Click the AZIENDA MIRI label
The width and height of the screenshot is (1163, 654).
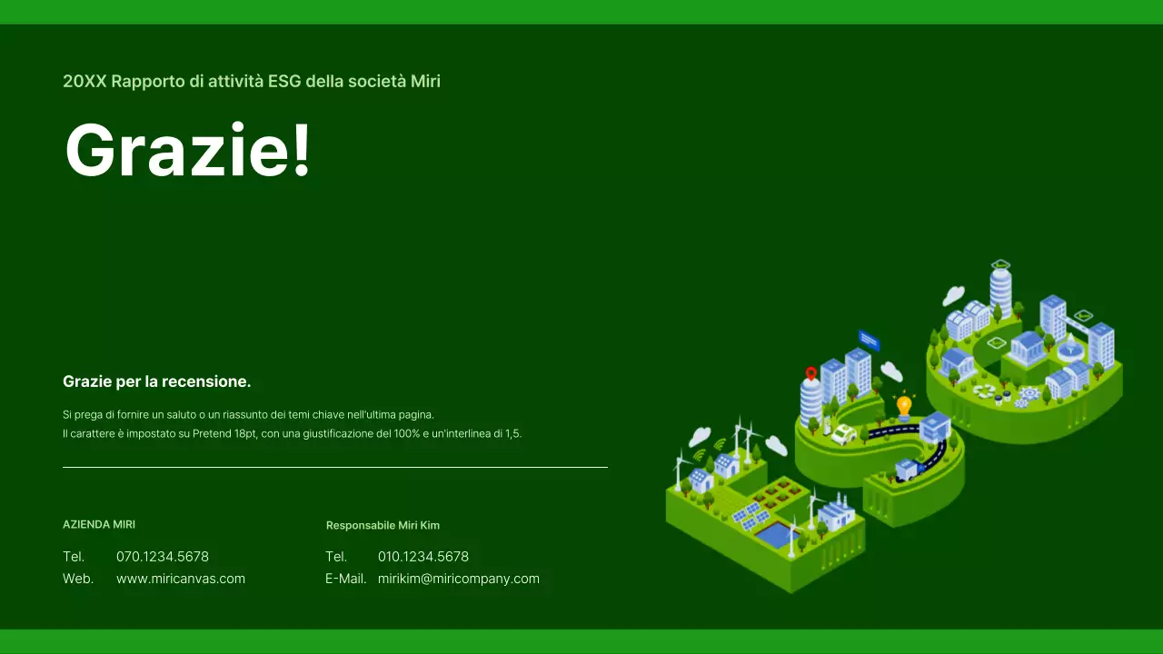(x=99, y=525)
